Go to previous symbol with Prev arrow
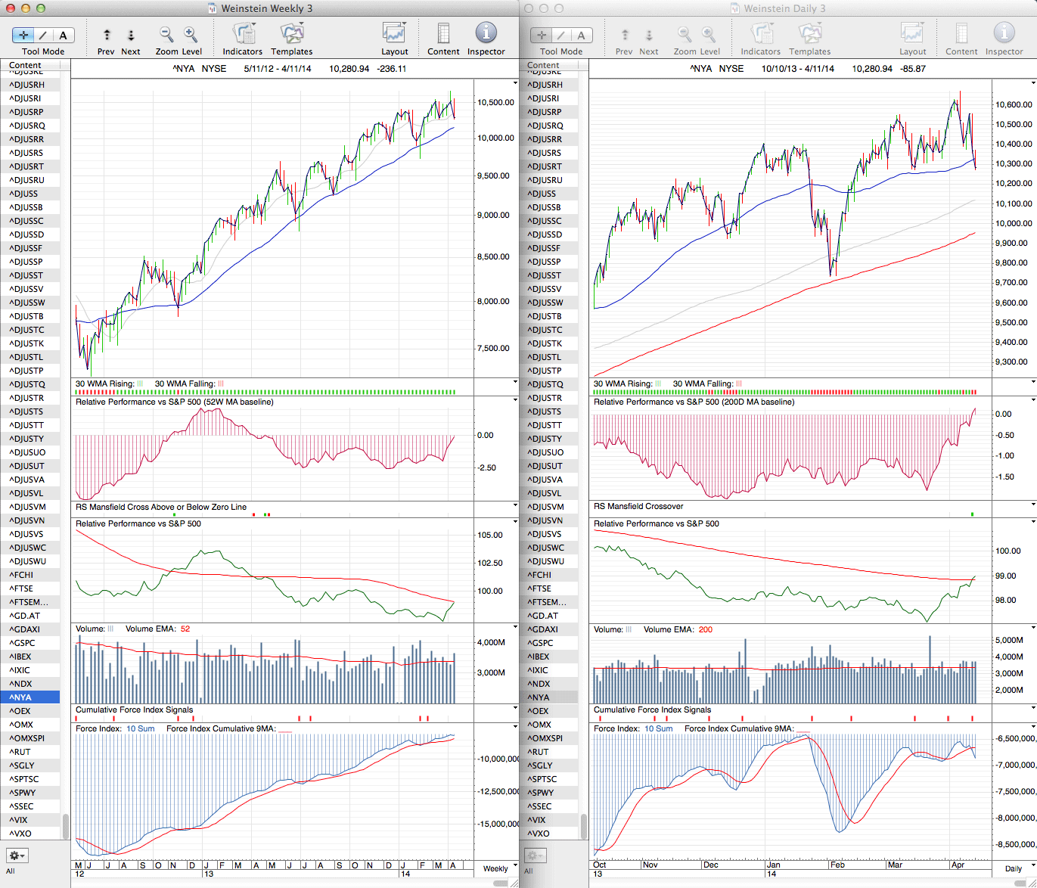This screenshot has width=1037, height=888. [107, 35]
